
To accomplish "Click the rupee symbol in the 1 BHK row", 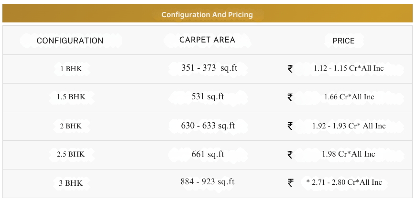I will [290, 69].
